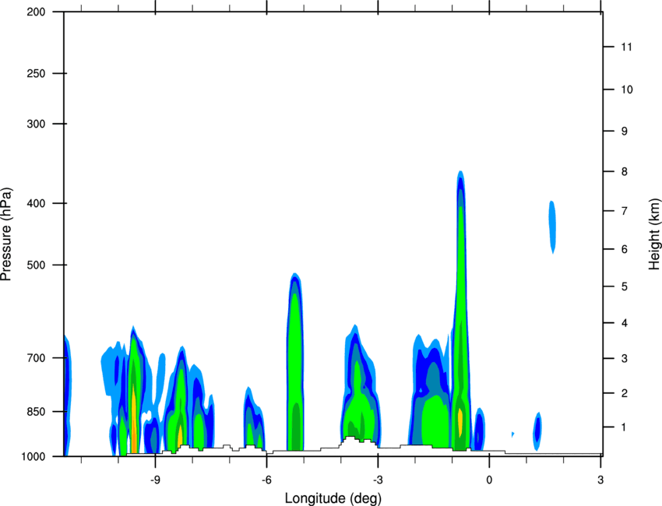Click the 2 km height label
The height and width of the screenshot is (506, 662).
[624, 393]
